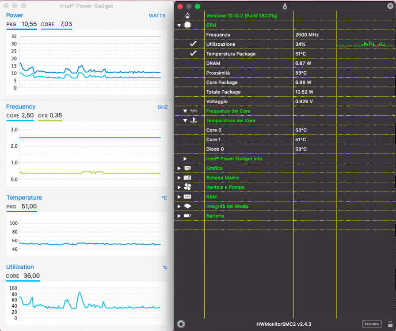
Task: Click the system icon beside Versione row
Action: coord(187,15)
